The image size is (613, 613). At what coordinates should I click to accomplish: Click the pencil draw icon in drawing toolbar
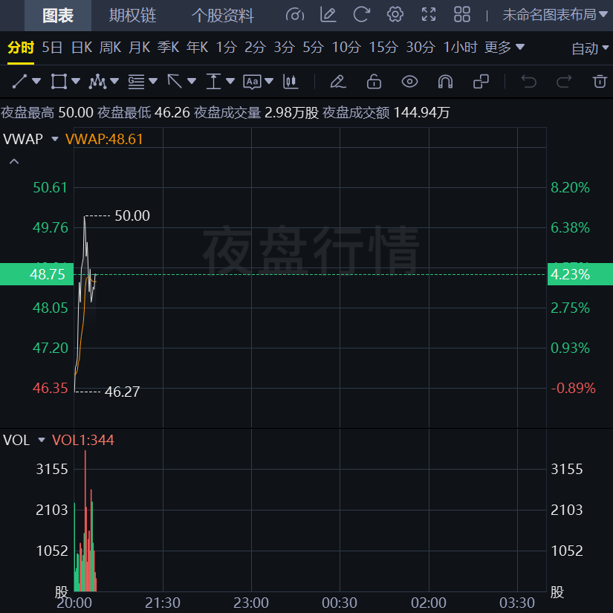[x=337, y=81]
